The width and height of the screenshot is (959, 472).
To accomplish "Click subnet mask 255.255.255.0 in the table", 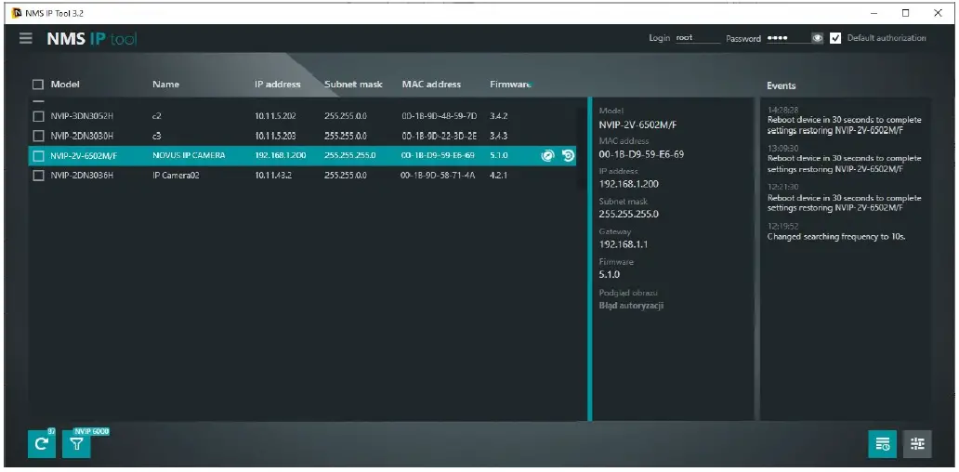I will [x=349, y=156].
